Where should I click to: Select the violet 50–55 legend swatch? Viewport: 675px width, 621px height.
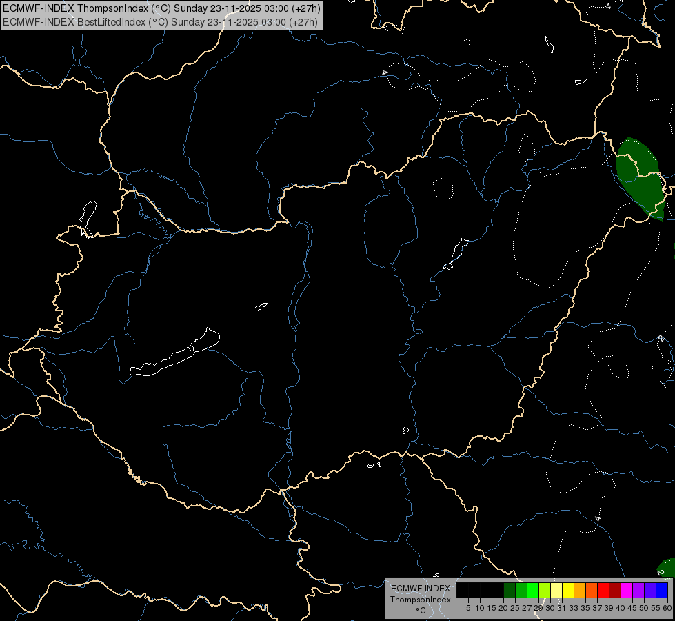pyautogui.click(x=650, y=591)
